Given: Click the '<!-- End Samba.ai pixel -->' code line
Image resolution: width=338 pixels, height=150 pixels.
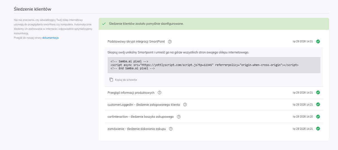Looking at the screenshot, I should [x=132, y=68].
